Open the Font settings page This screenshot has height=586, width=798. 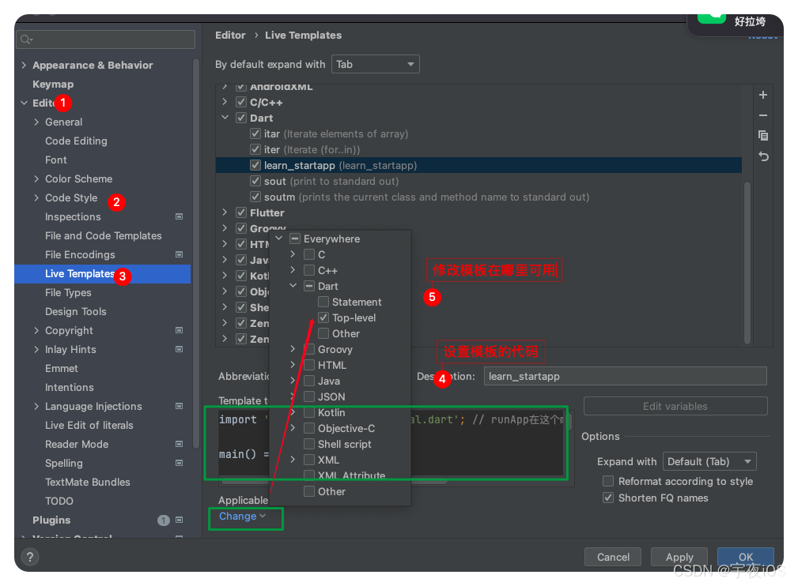point(56,160)
